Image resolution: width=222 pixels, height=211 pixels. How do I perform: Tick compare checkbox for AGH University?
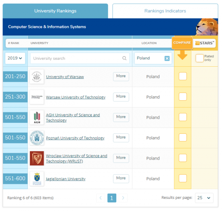click(x=182, y=117)
